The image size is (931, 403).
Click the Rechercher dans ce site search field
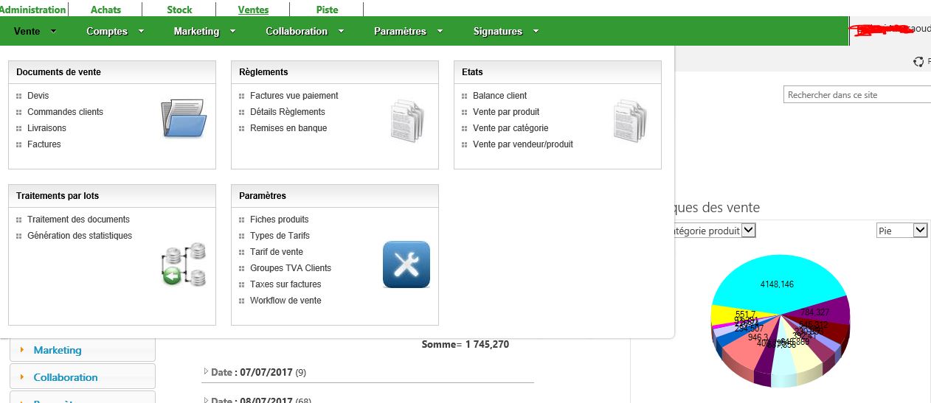pyautogui.click(x=856, y=94)
